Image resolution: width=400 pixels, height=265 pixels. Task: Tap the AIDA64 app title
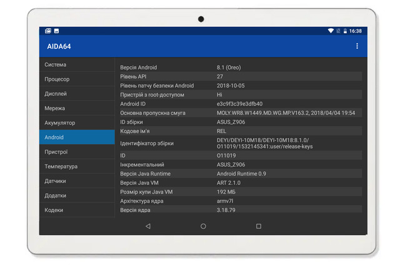point(61,46)
